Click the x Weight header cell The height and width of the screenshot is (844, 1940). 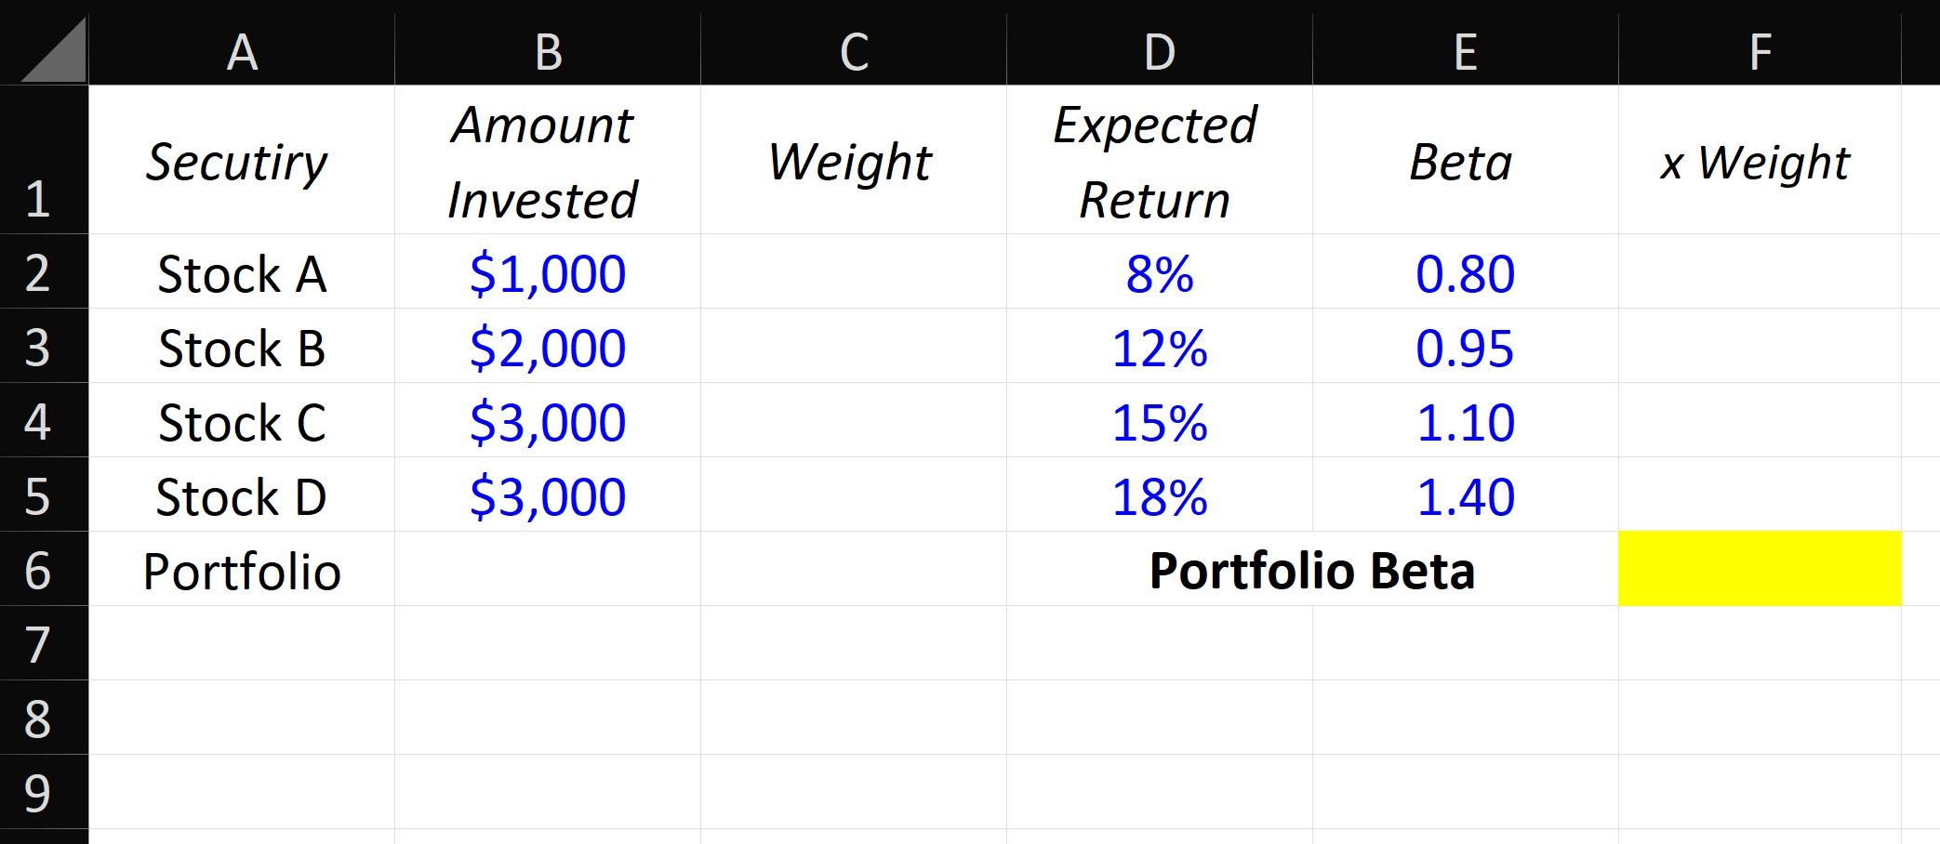tap(1761, 161)
